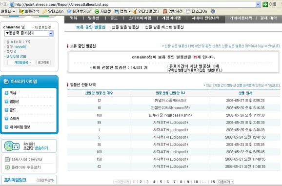Click the 플레이어 수동설치 icon
The image size is (282, 186).
click(7, 167)
